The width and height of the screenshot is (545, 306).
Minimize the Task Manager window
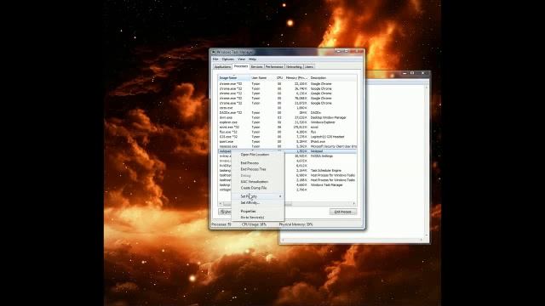pyautogui.click(x=338, y=51)
